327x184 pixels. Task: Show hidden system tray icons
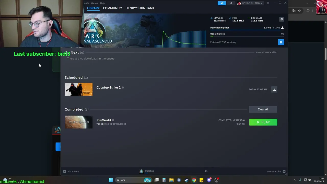coord(295,180)
